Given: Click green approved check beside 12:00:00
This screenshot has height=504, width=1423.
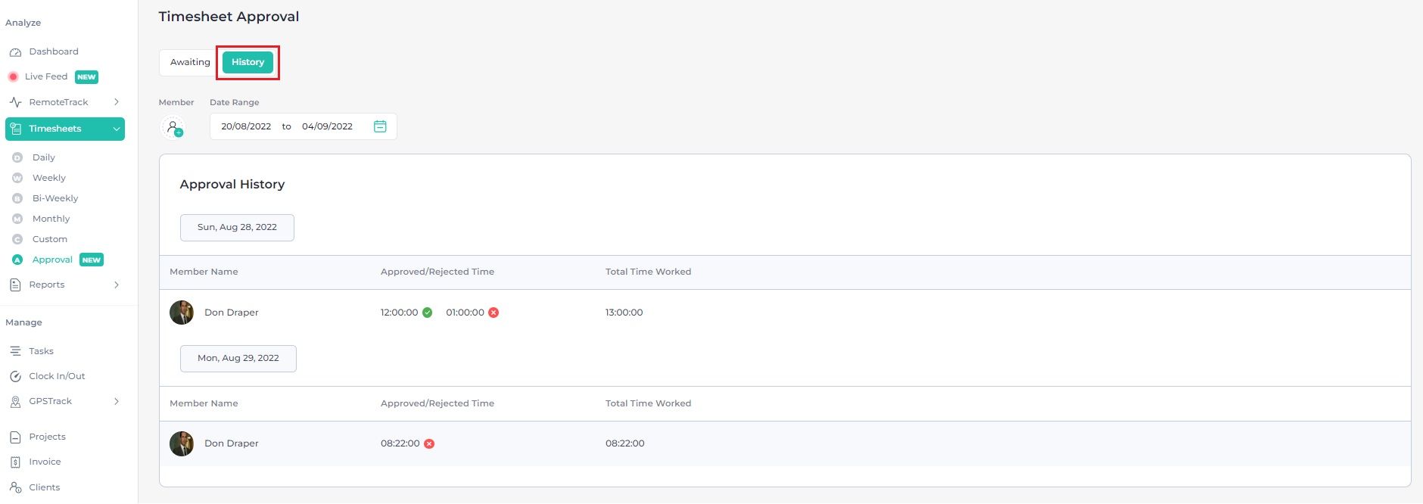Looking at the screenshot, I should click(x=428, y=313).
